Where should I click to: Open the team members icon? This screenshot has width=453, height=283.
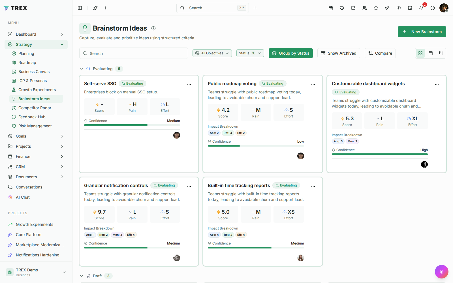[x=365, y=8]
